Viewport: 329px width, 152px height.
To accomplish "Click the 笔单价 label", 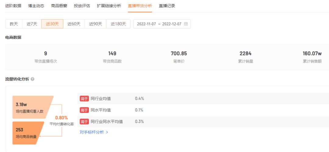I will tap(179, 61).
